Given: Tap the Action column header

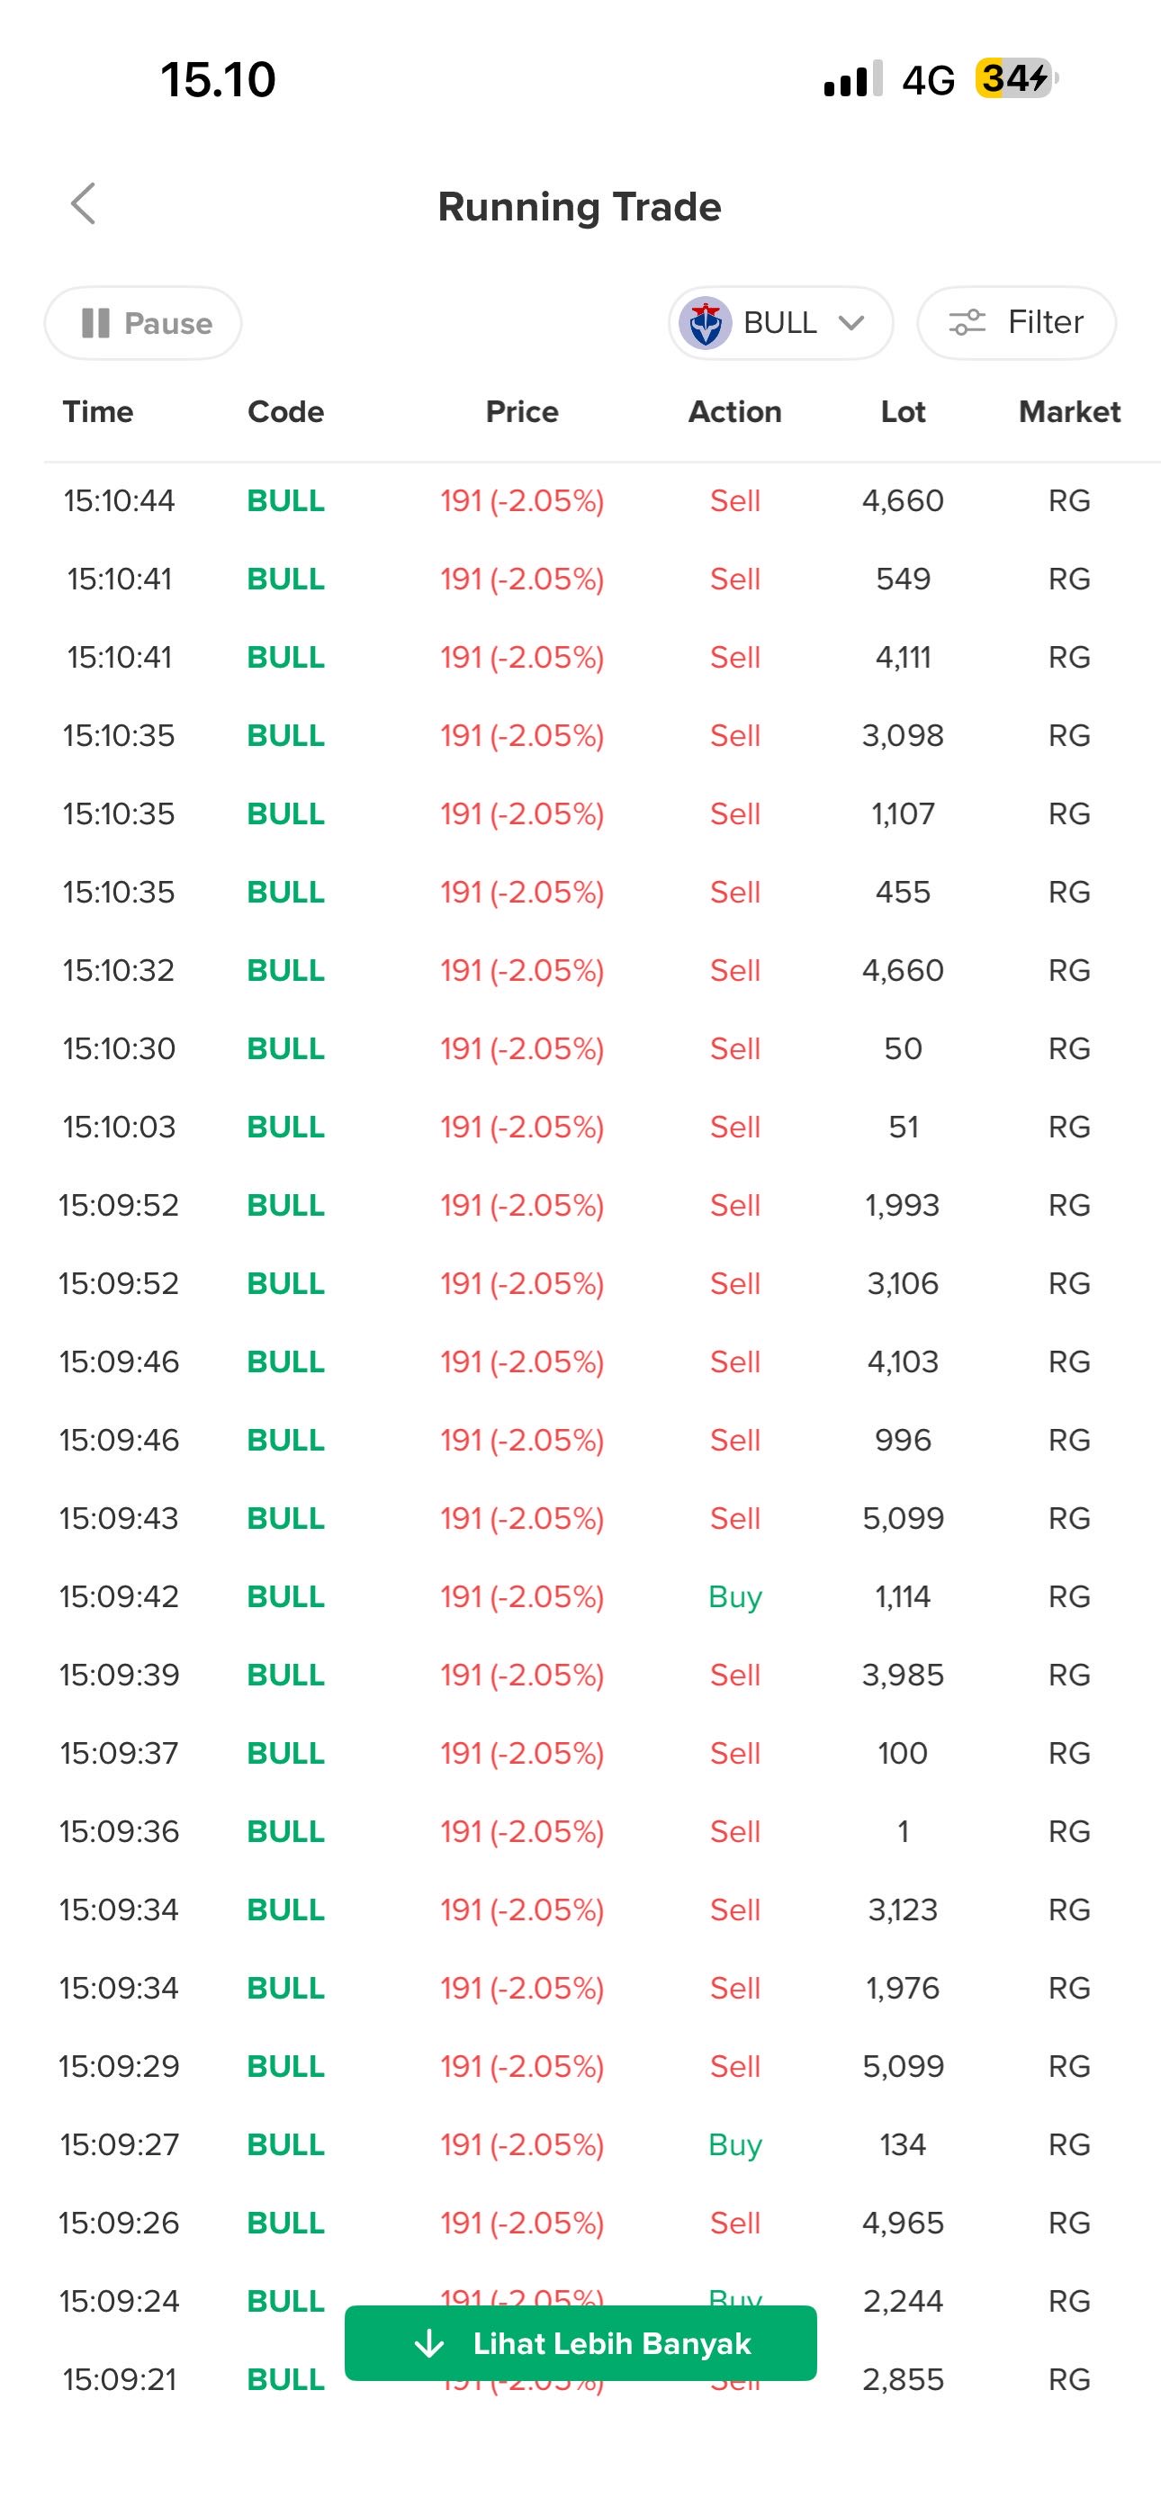Looking at the screenshot, I should pos(735,412).
